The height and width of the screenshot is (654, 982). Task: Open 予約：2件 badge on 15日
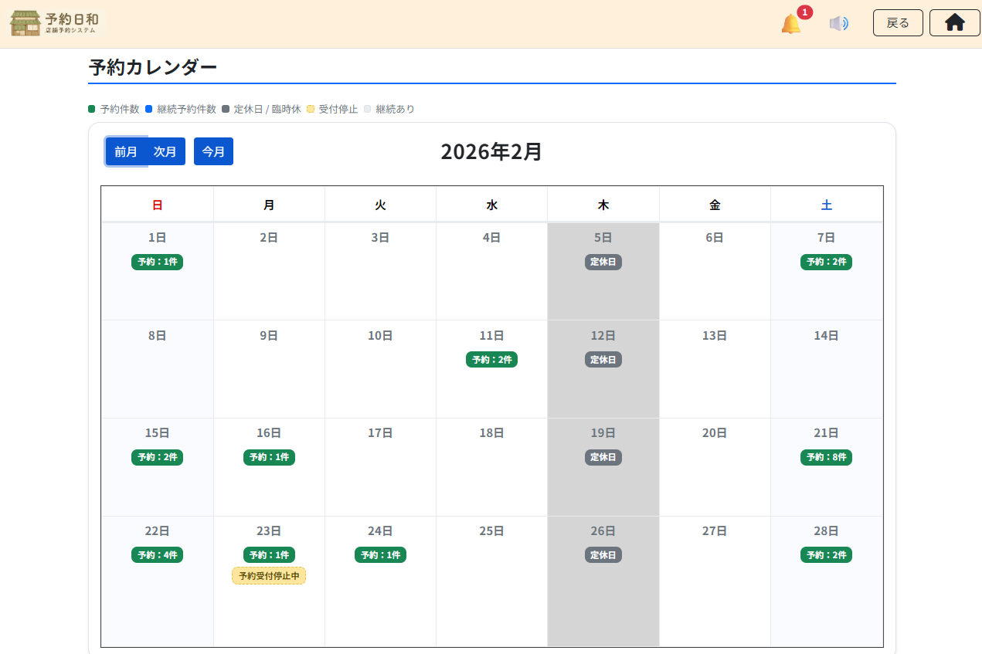click(157, 457)
